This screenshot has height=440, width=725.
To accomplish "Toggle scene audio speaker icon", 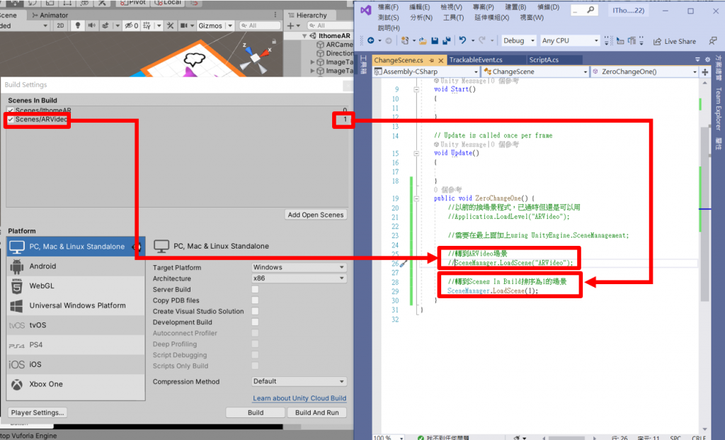I will pos(91,26).
